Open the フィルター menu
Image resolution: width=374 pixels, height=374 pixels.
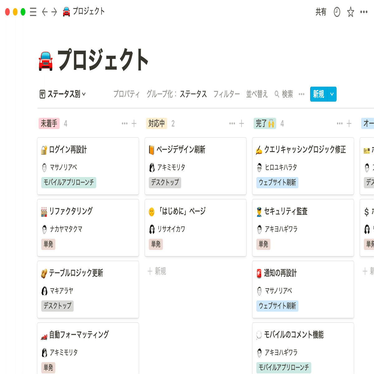(x=227, y=94)
